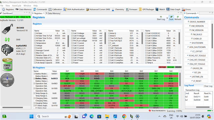Click the Refresh registers icon

point(178,18)
